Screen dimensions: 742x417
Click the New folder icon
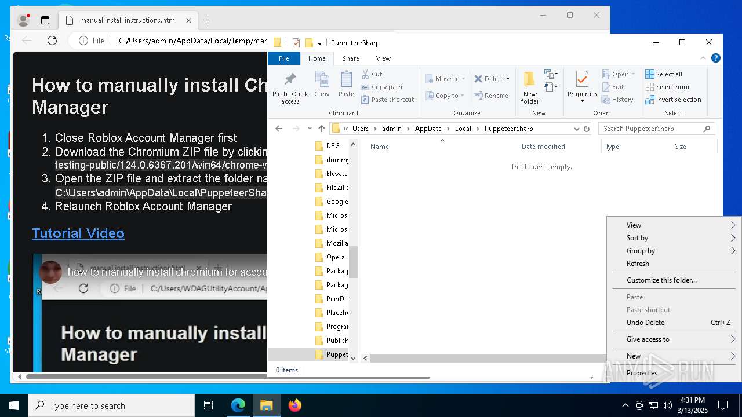point(530,79)
